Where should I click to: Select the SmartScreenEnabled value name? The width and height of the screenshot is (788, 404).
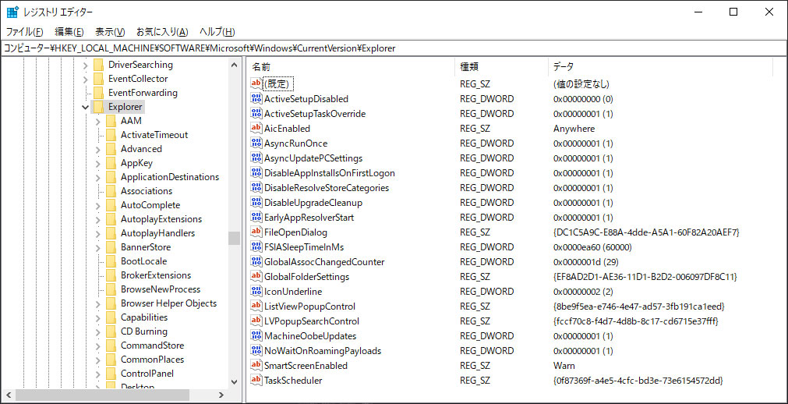306,366
